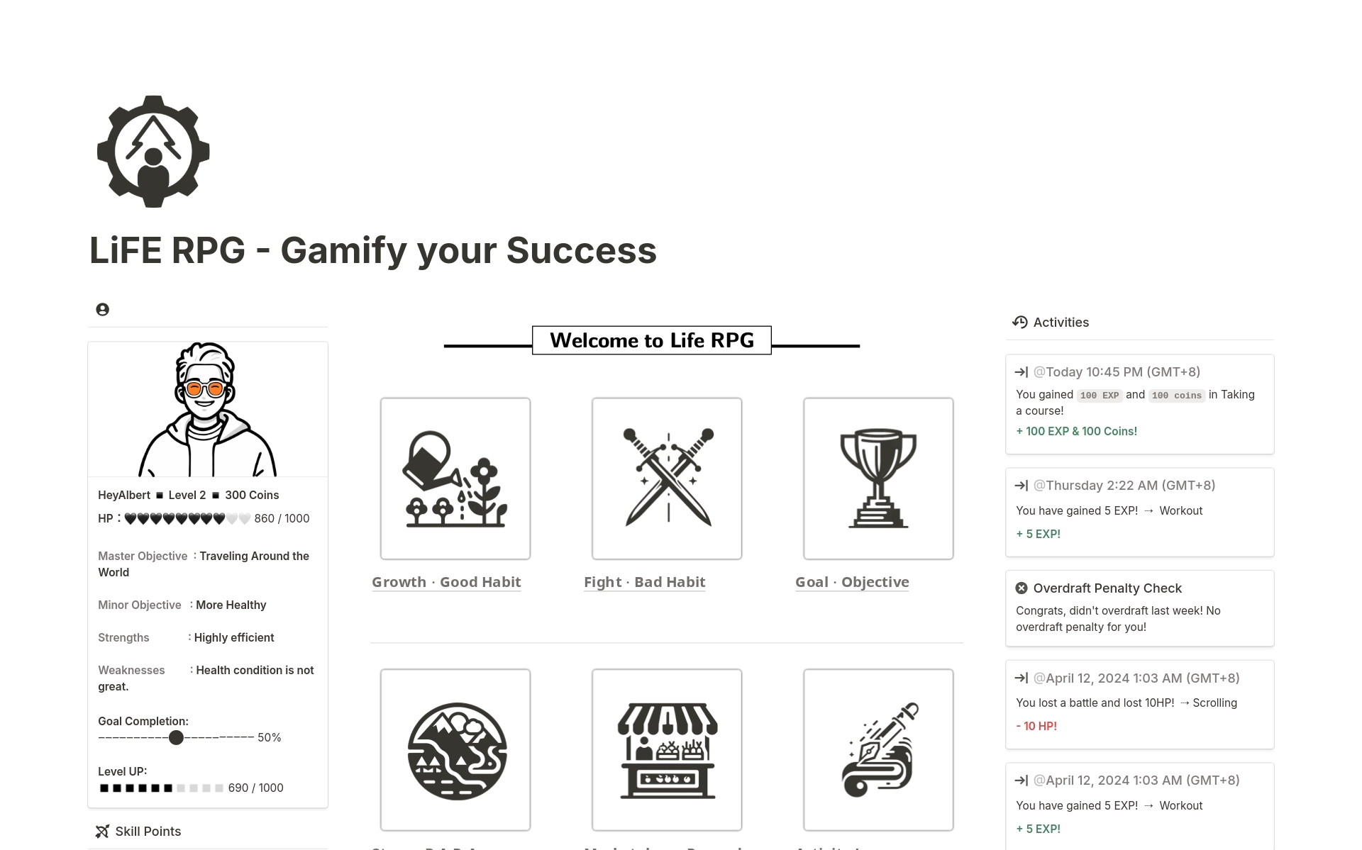Expand the Activities feed panel
The image size is (1362, 850).
pos(1061,322)
